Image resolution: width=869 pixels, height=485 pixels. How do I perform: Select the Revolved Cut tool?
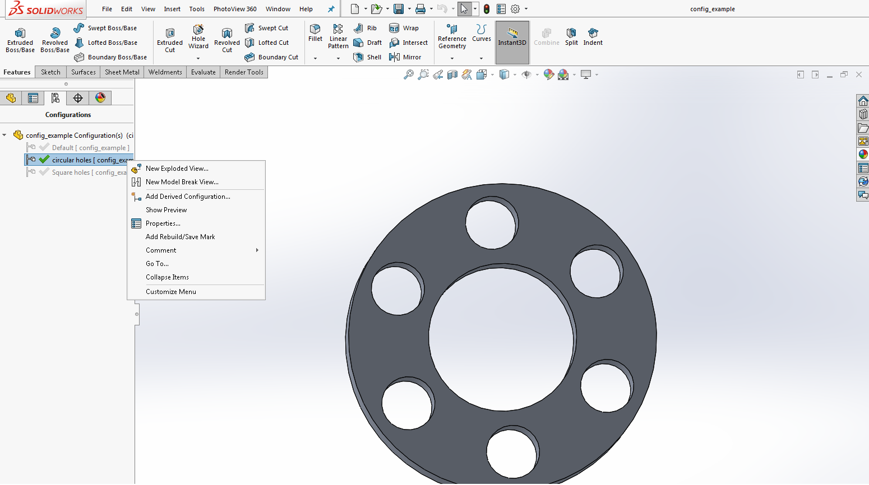[227, 40]
